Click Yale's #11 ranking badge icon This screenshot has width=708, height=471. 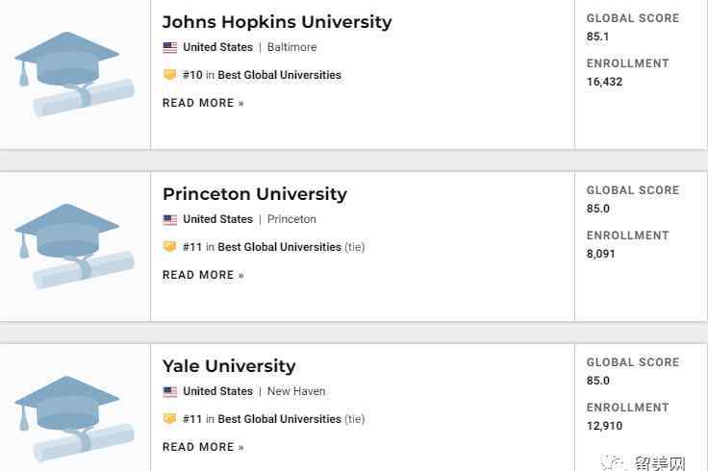[x=169, y=419]
